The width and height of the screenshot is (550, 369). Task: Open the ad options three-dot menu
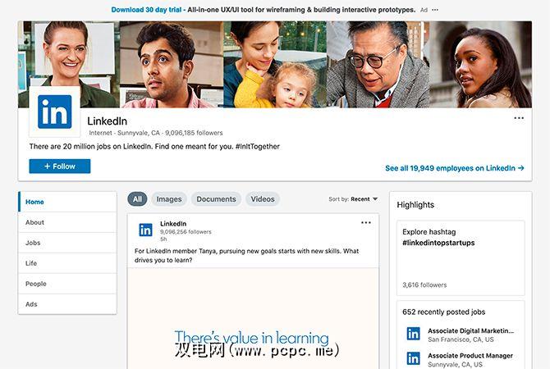tap(435, 10)
